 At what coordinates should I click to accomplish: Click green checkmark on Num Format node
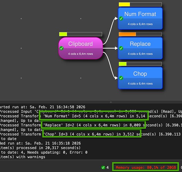pyautogui.click(x=121, y=18)
